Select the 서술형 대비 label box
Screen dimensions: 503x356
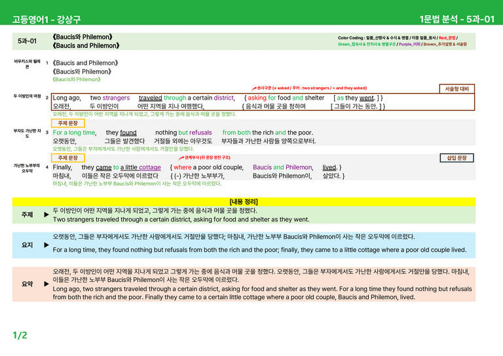point(456,89)
